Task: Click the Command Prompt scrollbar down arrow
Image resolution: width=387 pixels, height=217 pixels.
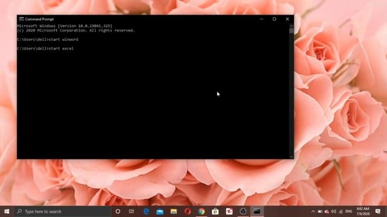Action: point(291,157)
